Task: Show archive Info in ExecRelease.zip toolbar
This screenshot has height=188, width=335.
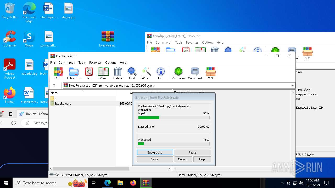Action: click(x=161, y=73)
